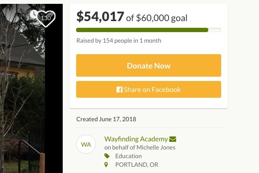The width and height of the screenshot is (259, 173).
Task: Click the $54,017 raised amount
Action: 100,16
